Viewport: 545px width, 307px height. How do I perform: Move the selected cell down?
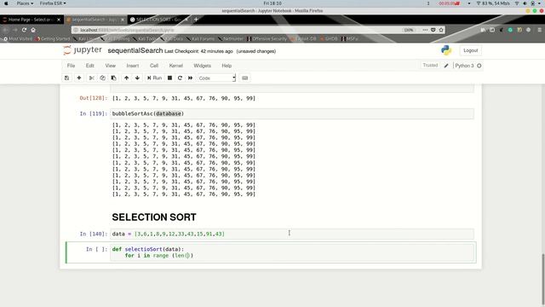pos(137,78)
